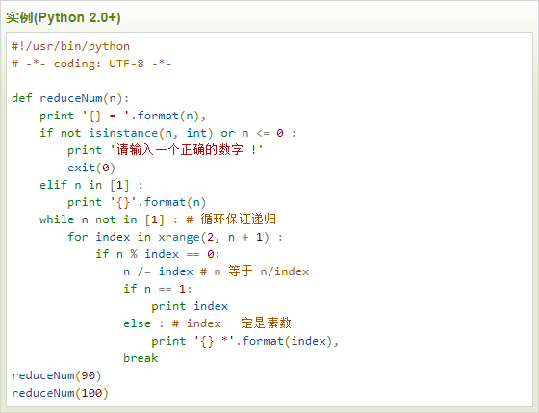The image size is (539, 413).
Task: Click the code "n /= index"
Action: [158, 271]
